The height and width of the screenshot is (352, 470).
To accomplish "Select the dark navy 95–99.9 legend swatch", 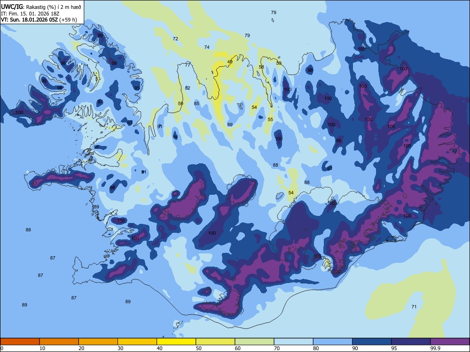I will pos(411,342).
